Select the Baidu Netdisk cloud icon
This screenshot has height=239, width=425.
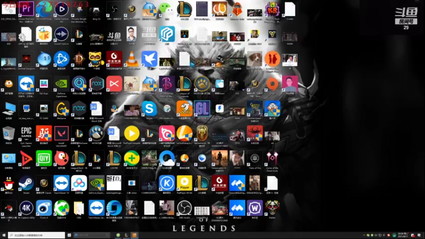79,183
